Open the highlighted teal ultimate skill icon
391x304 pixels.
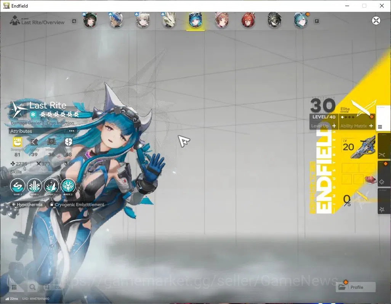pyautogui.click(x=68, y=186)
